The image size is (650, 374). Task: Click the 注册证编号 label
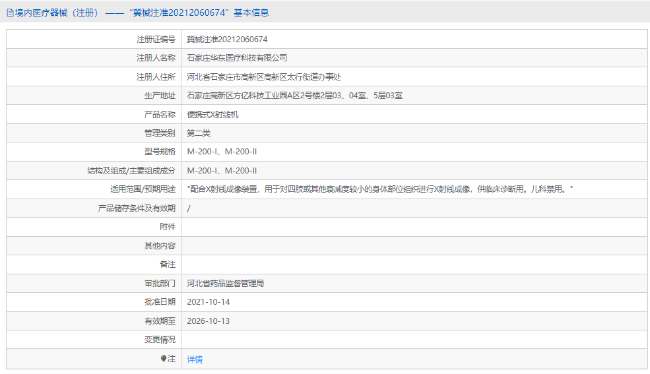pos(156,40)
